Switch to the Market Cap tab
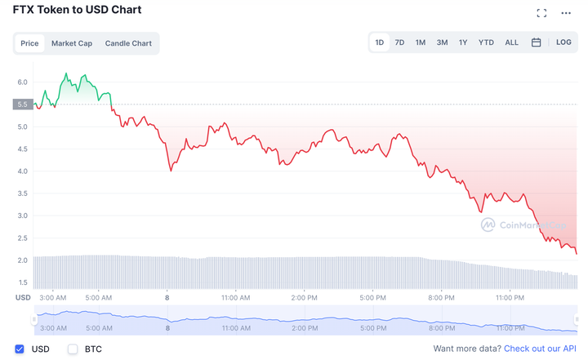 click(72, 43)
